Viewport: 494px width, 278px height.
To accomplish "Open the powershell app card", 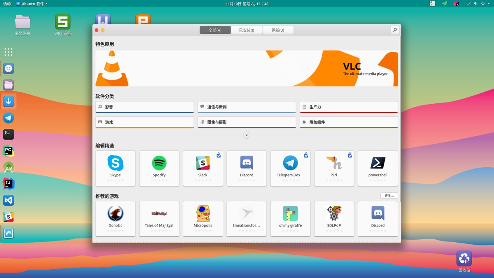I will point(378,168).
